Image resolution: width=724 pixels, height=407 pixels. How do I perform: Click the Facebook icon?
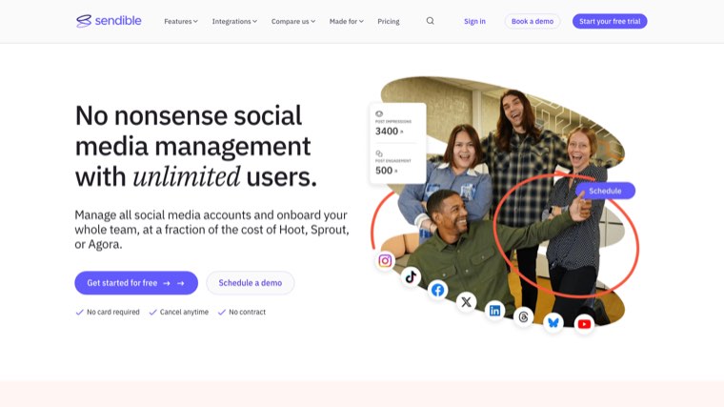(x=437, y=290)
